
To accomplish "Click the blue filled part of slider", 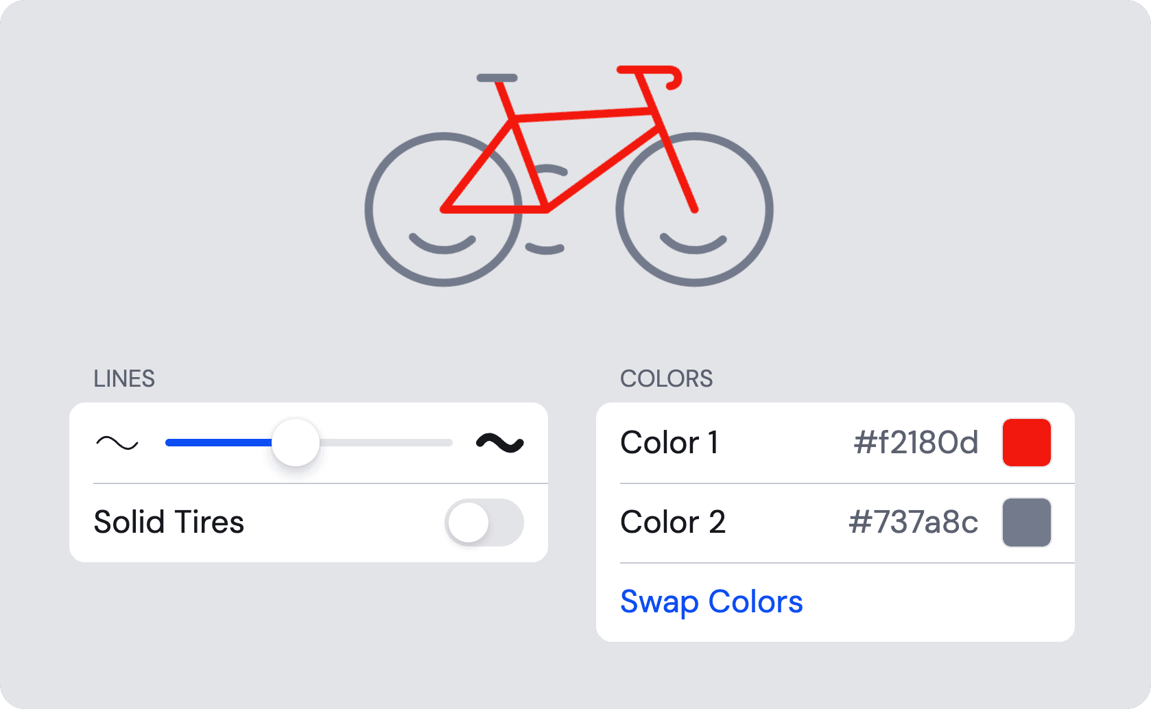I will click(x=219, y=443).
